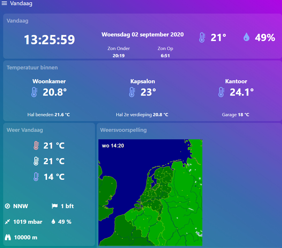
Task: Click the Vandaag card heading
Action: click(x=17, y=21)
